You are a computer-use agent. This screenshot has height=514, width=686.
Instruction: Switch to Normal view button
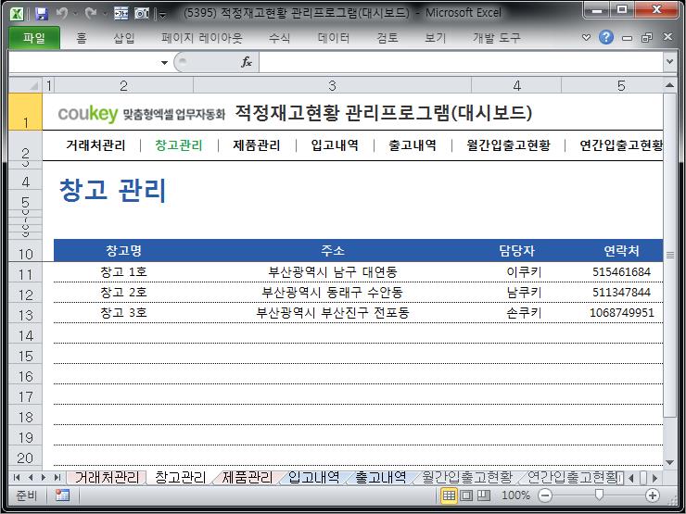pyautogui.click(x=449, y=495)
